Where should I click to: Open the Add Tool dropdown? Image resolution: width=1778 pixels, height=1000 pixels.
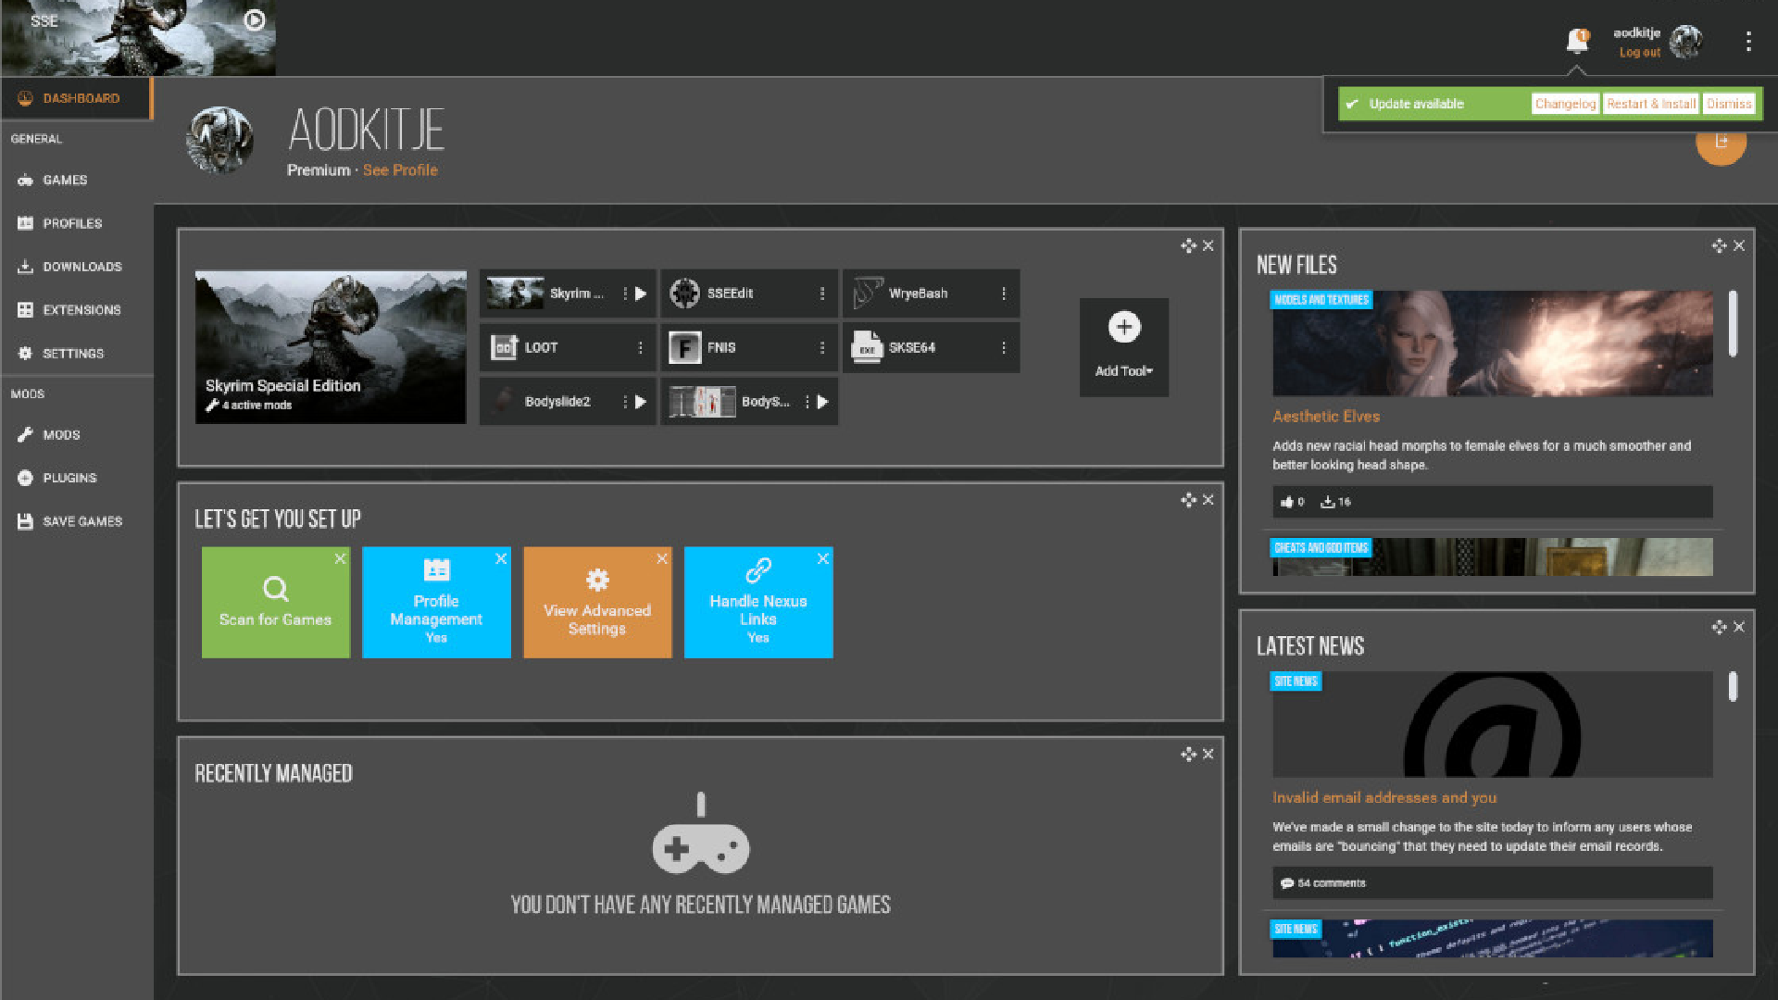[1124, 347]
